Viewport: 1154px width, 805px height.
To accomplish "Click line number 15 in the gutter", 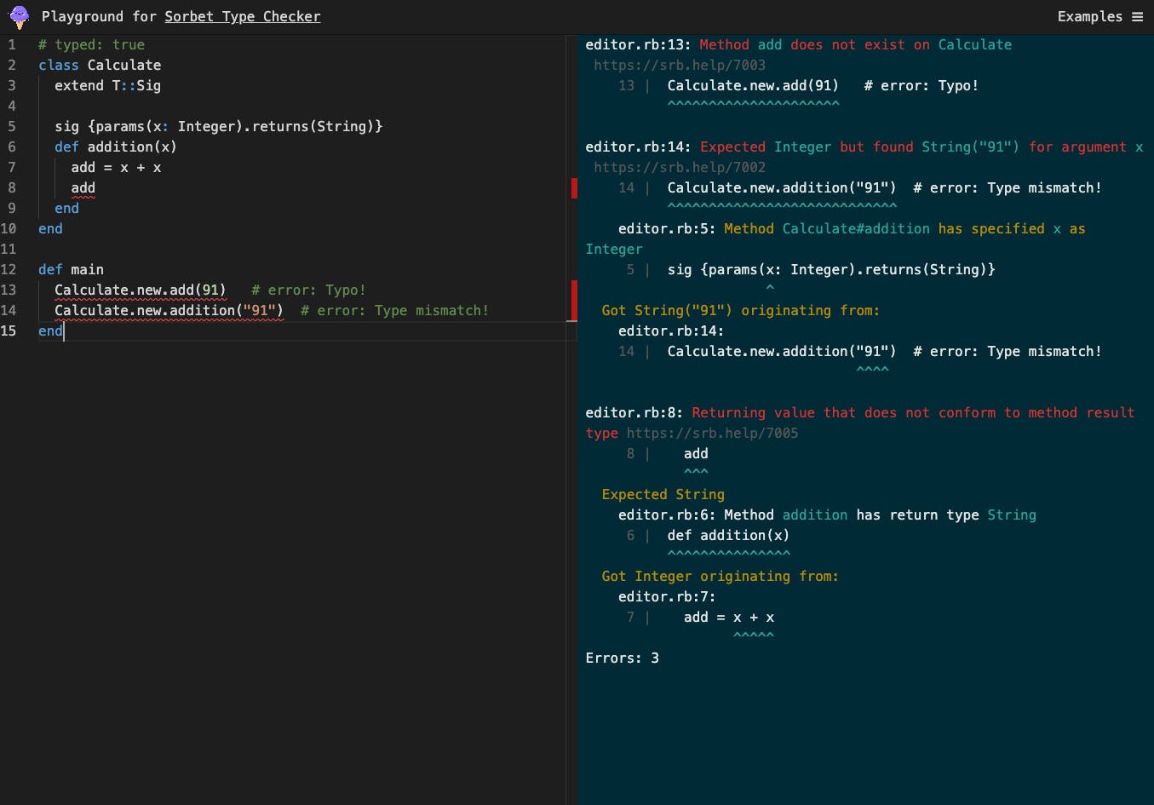I will coord(9,331).
